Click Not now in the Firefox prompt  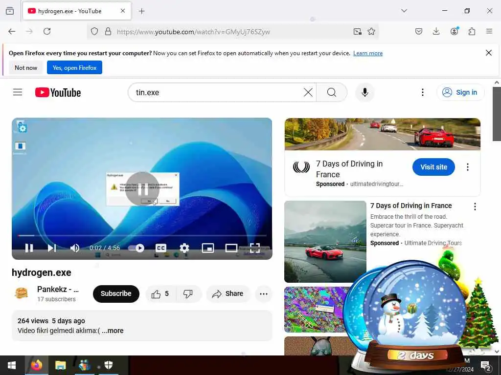[x=26, y=67]
